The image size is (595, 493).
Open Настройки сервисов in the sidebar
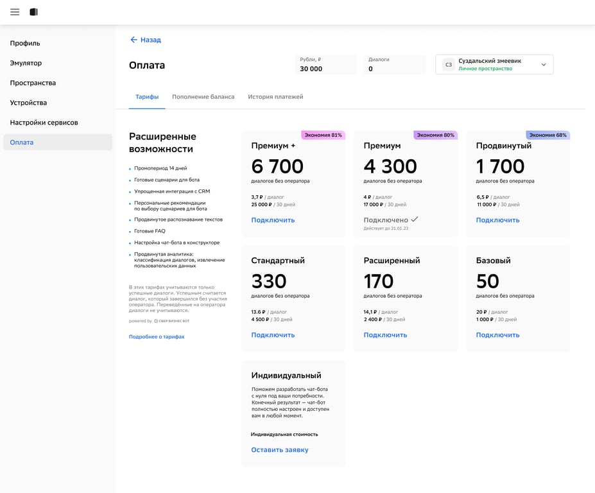pos(44,123)
